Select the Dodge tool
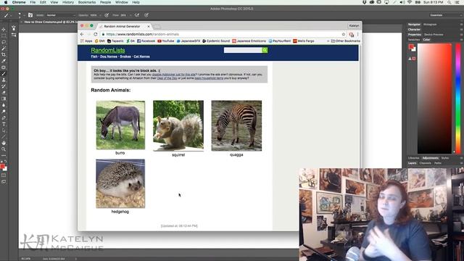Screen dimensions: 464x261 point(4,111)
